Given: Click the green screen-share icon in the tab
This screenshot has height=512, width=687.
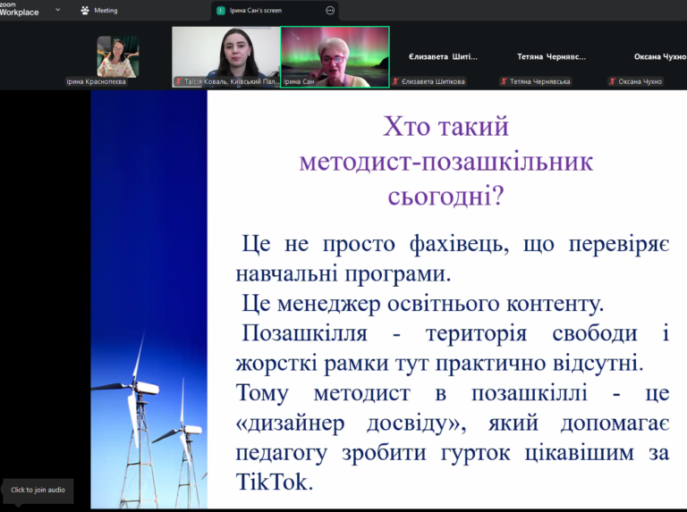Looking at the screenshot, I should click(x=221, y=11).
